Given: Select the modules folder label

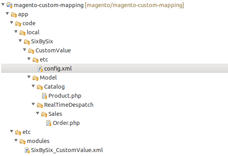Looking at the screenshot, I should click(38, 141).
